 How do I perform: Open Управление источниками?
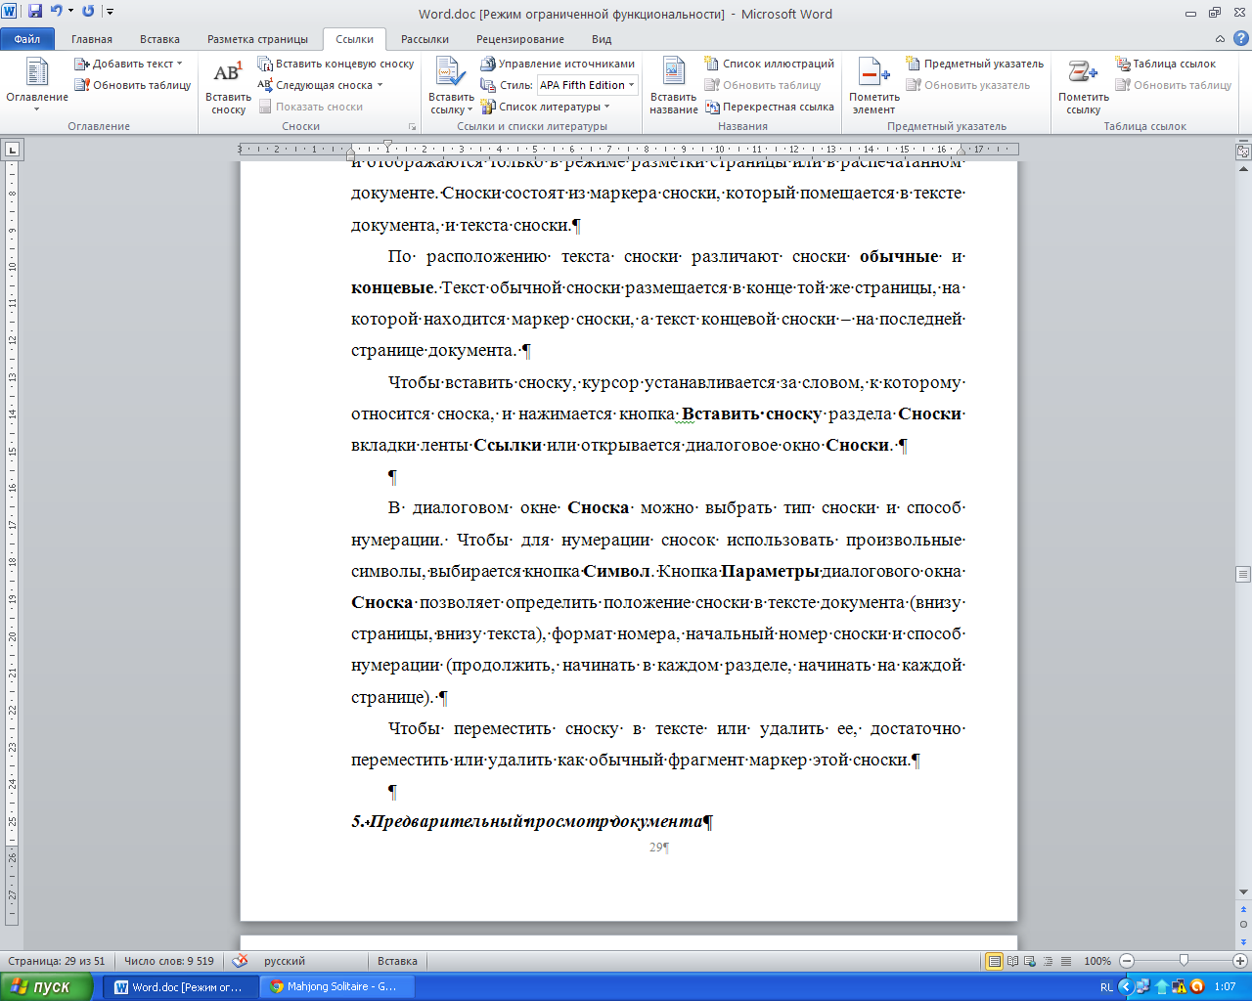[558, 64]
